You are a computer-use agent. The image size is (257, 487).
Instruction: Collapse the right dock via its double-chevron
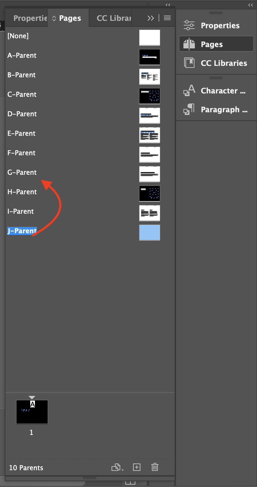click(x=250, y=5)
